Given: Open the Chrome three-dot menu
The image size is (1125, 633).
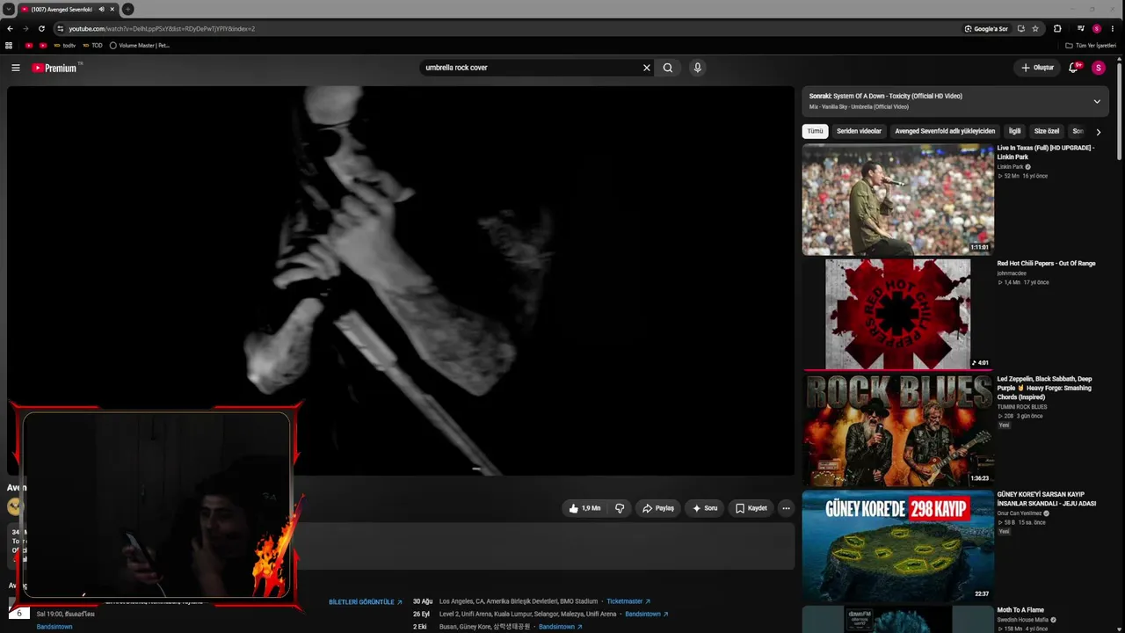Looking at the screenshot, I should pos(1113,28).
